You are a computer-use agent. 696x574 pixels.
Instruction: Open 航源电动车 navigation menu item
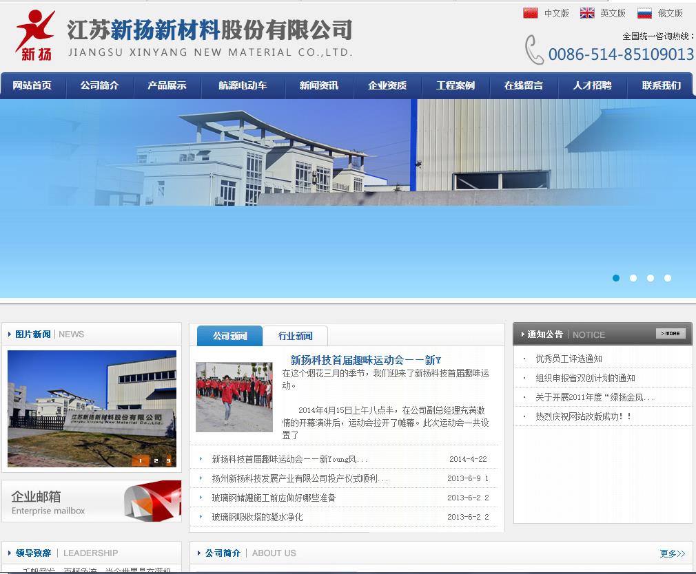243,85
